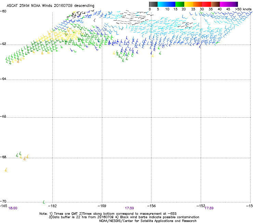Click the '-62' latitude axis label

click(3, 44)
